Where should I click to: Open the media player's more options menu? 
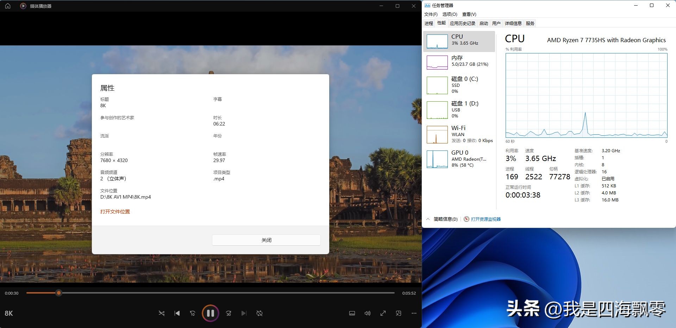coord(414,313)
